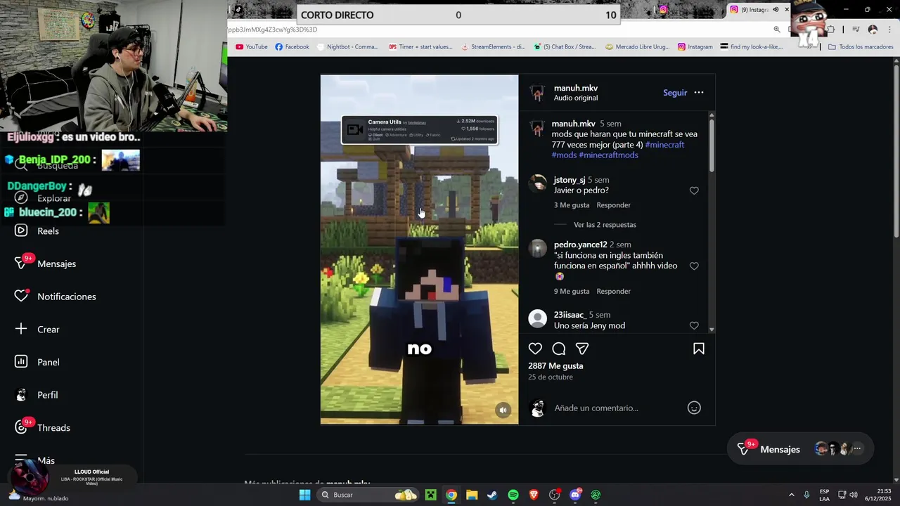Image resolution: width=900 pixels, height=506 pixels.
Task: Open manuh.mkv's avatar in the post header
Action: click(x=538, y=93)
